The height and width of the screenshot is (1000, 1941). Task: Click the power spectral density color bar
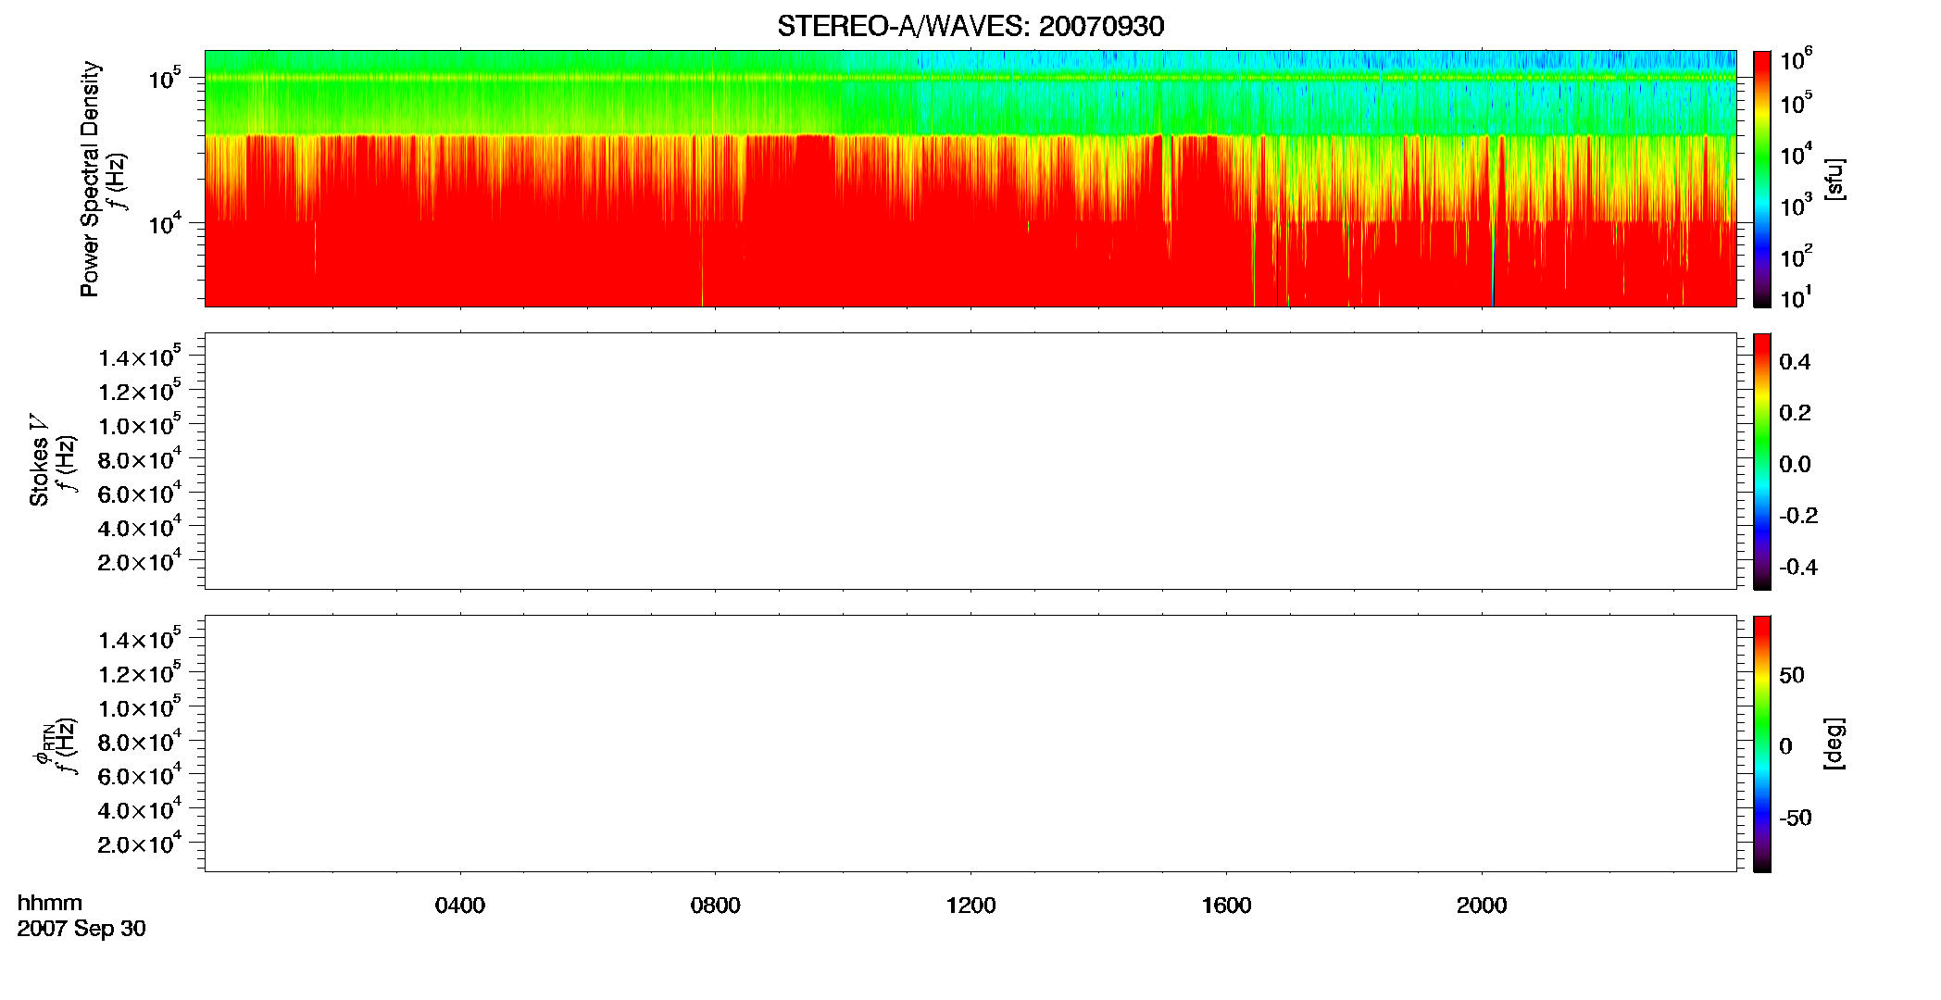[1762, 179]
